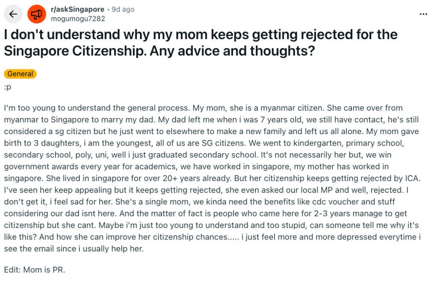The image size is (431, 287).
Task: Click "2-3 years" in the post text
Action: pyautogui.click(x=281, y=214)
